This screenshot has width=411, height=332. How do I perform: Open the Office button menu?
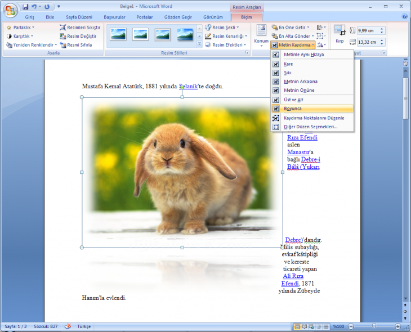pos(10,10)
